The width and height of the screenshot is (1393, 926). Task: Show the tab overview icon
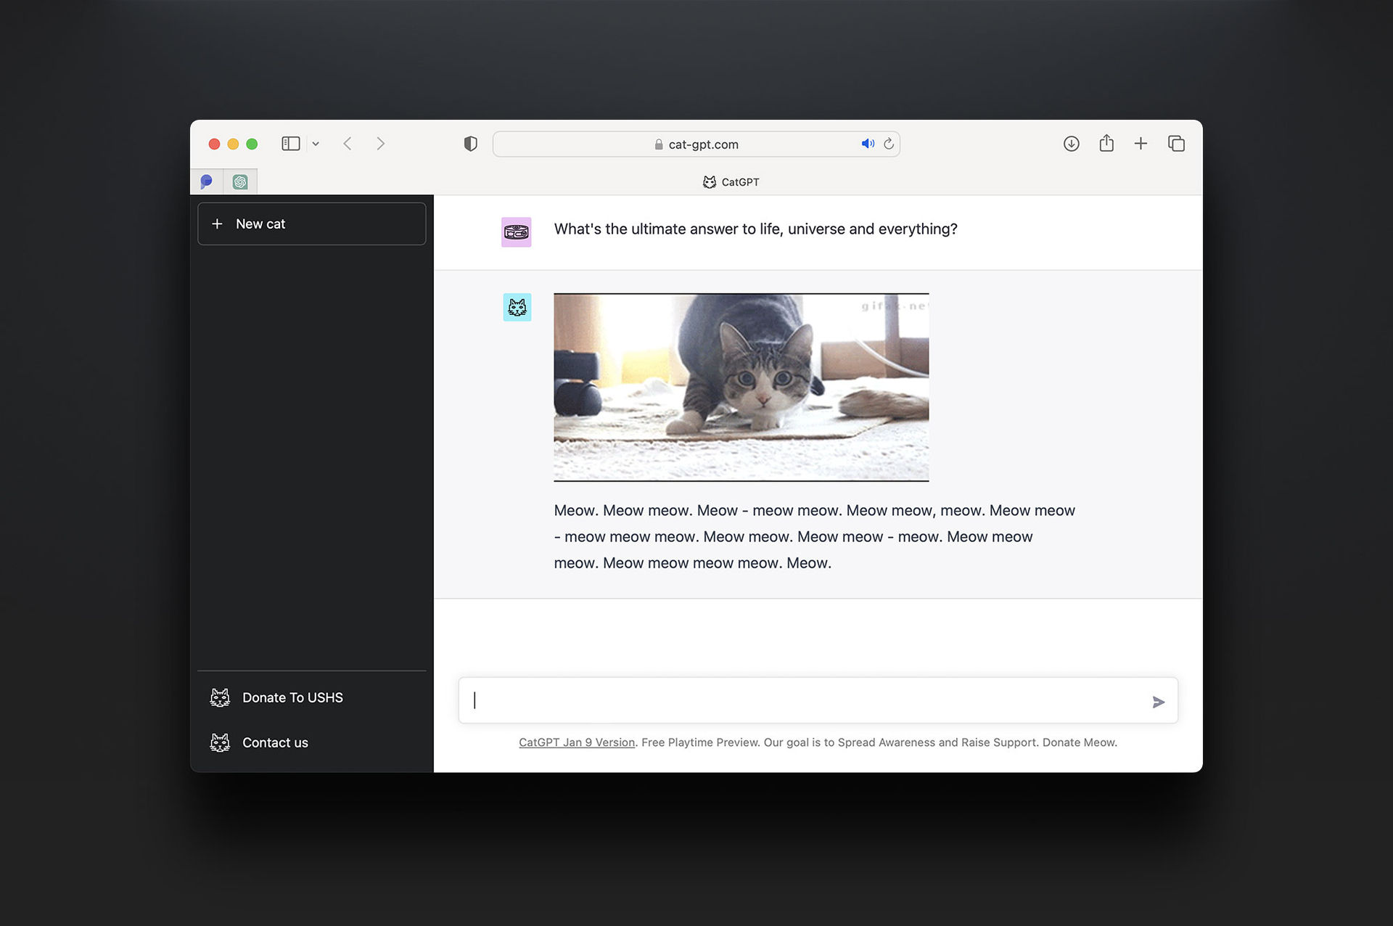1176,144
